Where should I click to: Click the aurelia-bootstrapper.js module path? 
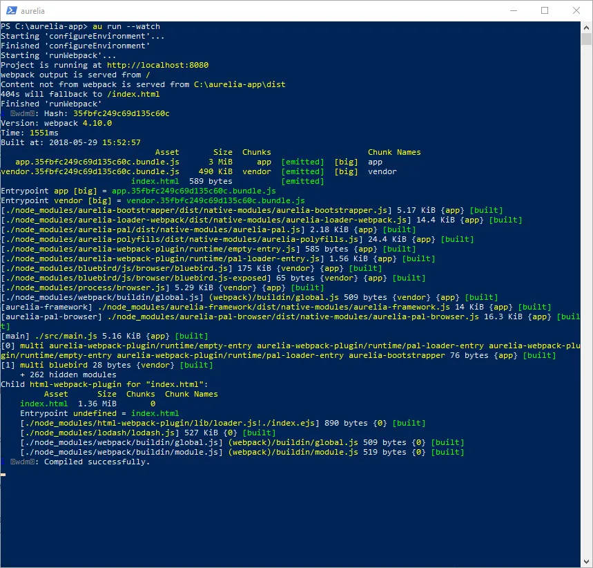(196, 211)
